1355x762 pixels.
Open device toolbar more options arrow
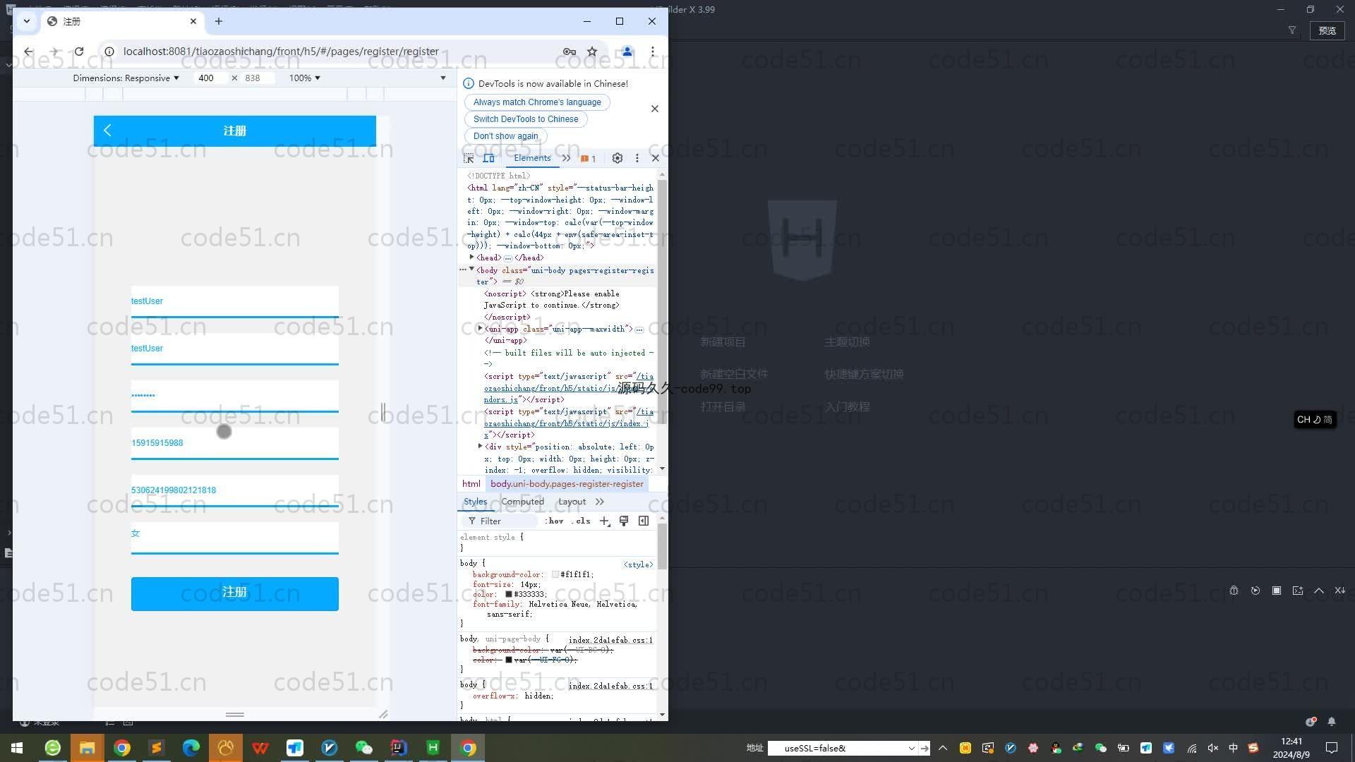pos(443,78)
